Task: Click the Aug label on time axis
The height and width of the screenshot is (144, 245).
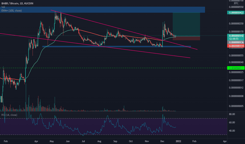Action: pos(99,141)
